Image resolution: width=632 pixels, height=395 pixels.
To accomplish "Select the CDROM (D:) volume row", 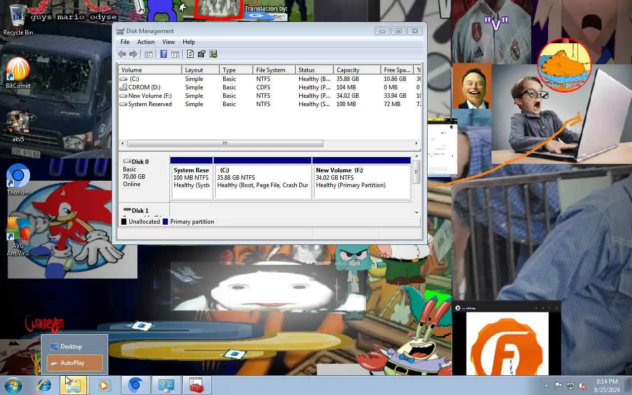I will 270,87.
